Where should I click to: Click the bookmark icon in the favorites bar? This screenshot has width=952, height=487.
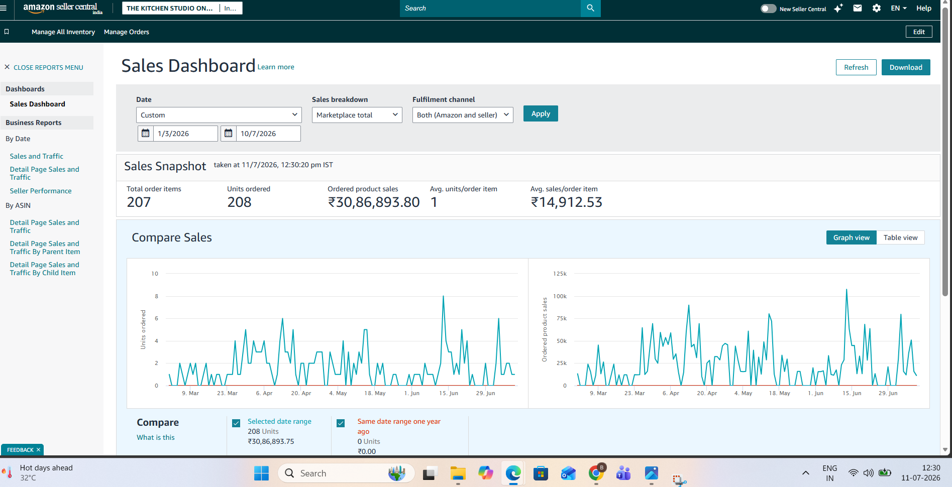pos(7,32)
